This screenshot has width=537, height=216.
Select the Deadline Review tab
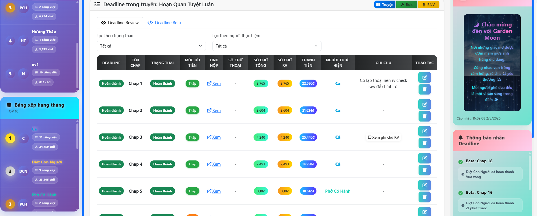[120, 23]
